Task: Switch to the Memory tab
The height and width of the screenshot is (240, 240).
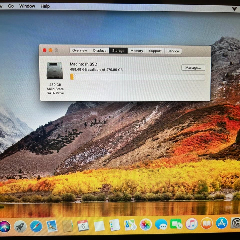Action: point(137,51)
